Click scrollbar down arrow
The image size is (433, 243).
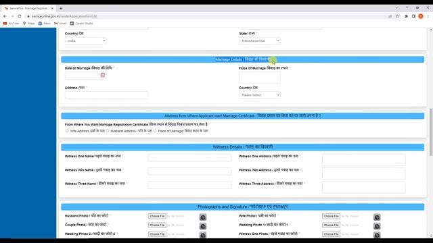431,236
